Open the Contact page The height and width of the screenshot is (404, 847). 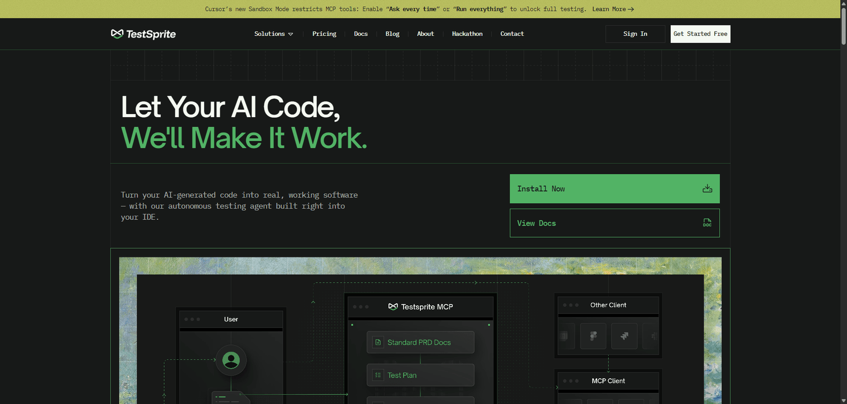pos(512,34)
